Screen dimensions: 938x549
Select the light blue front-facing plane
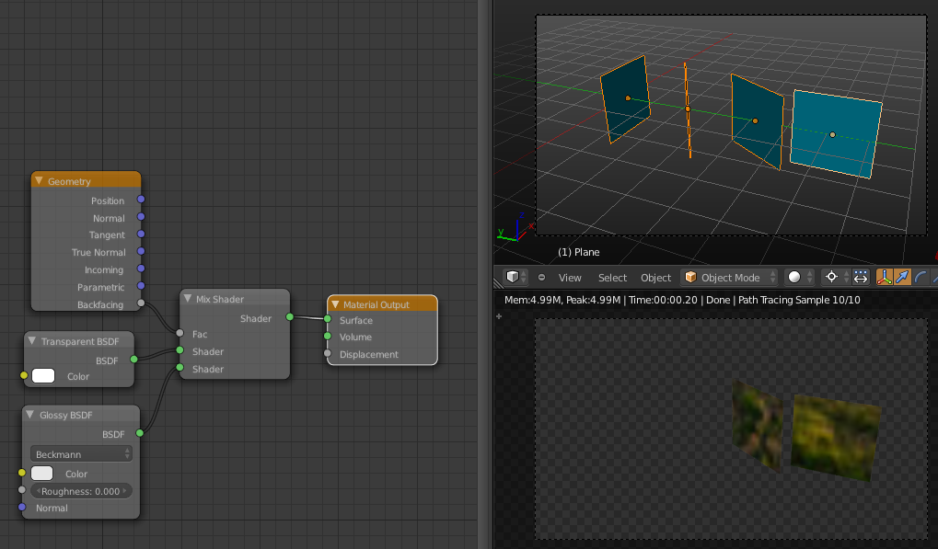pos(835,134)
